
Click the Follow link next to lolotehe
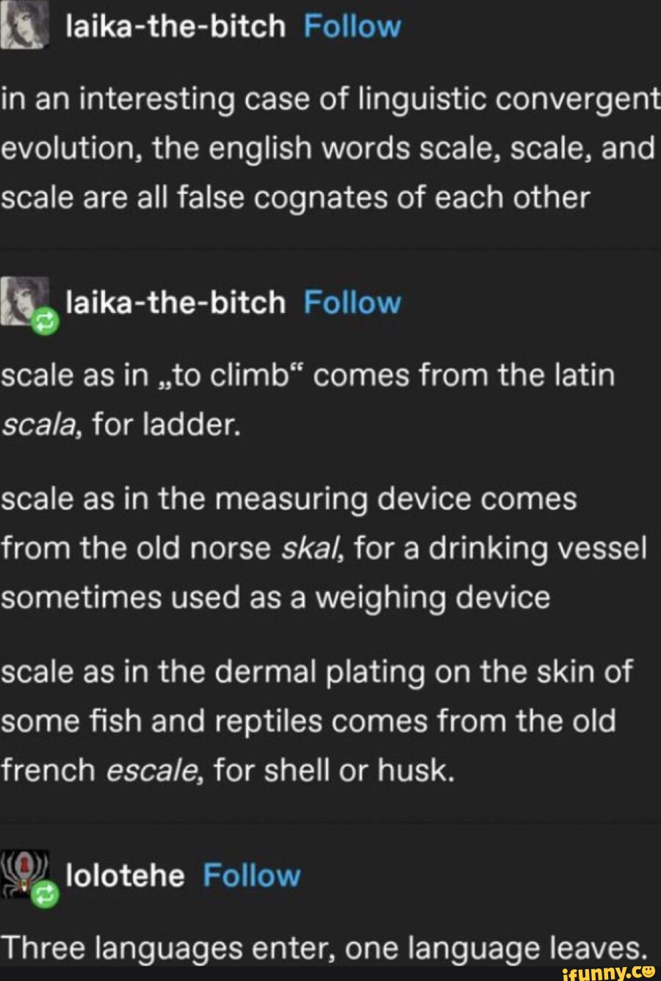point(251,873)
